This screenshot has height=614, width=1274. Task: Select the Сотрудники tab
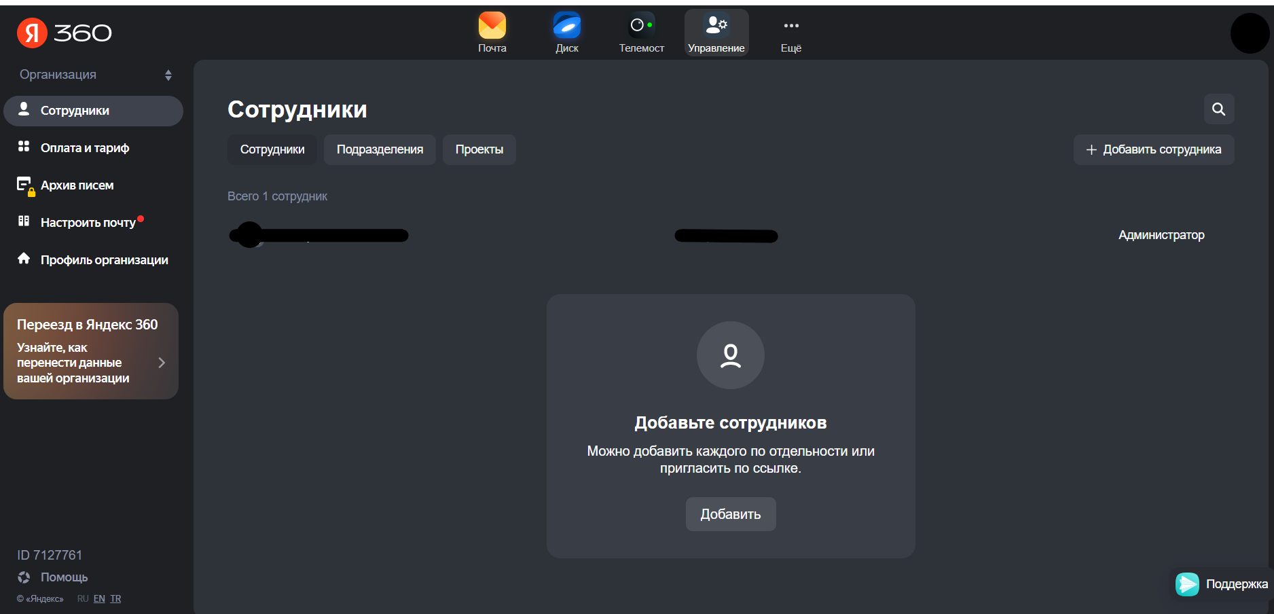coord(272,149)
